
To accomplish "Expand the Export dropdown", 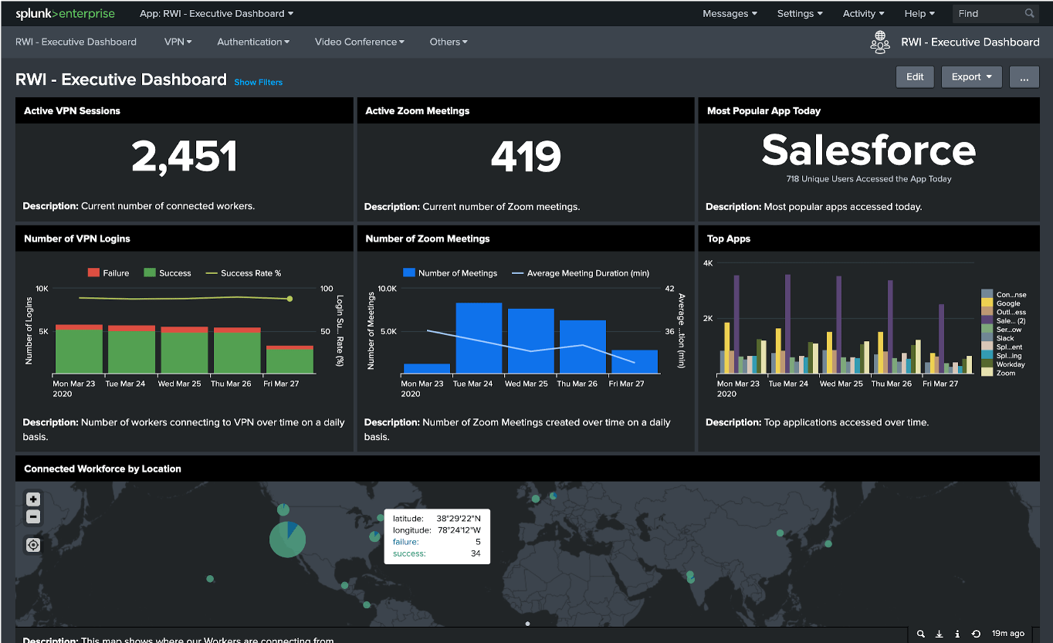I will (x=971, y=76).
